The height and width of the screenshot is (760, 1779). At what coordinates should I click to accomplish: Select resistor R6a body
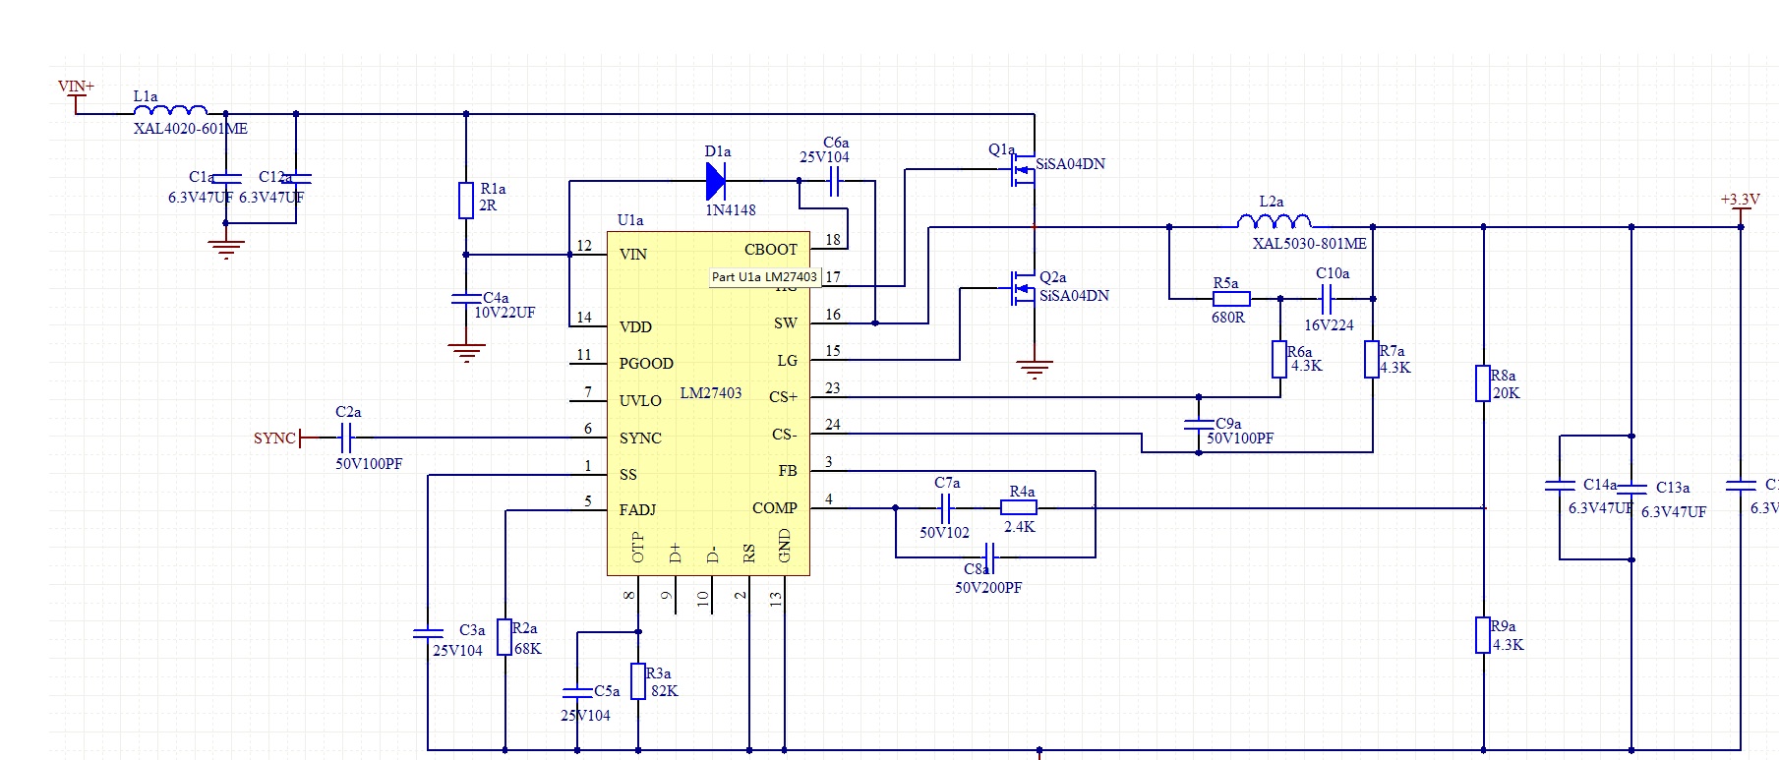coord(1279,359)
